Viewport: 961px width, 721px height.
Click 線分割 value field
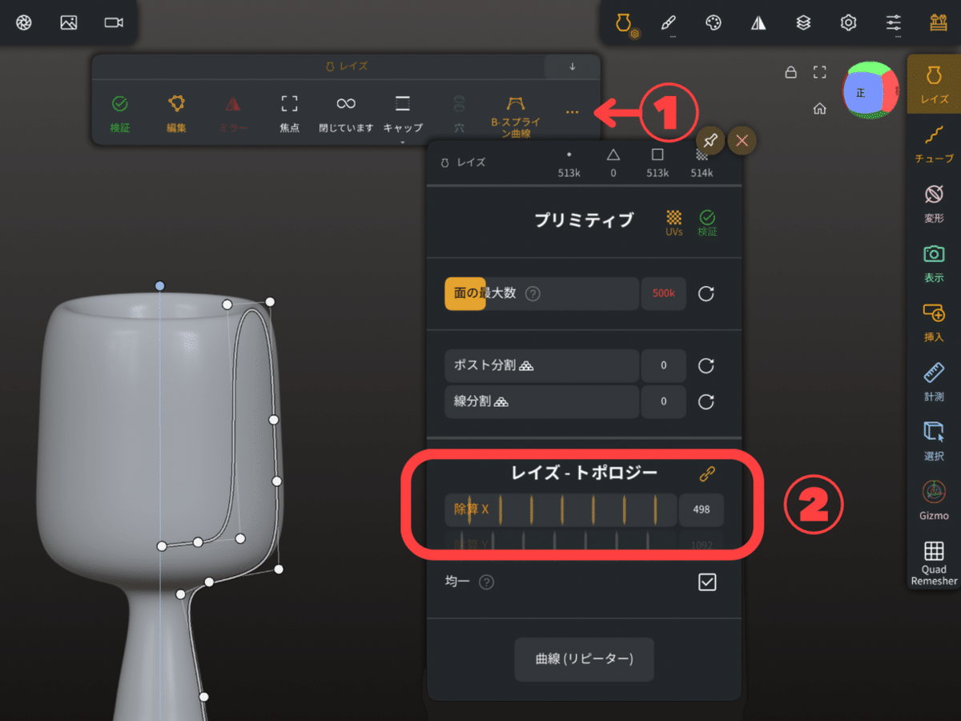coord(663,401)
